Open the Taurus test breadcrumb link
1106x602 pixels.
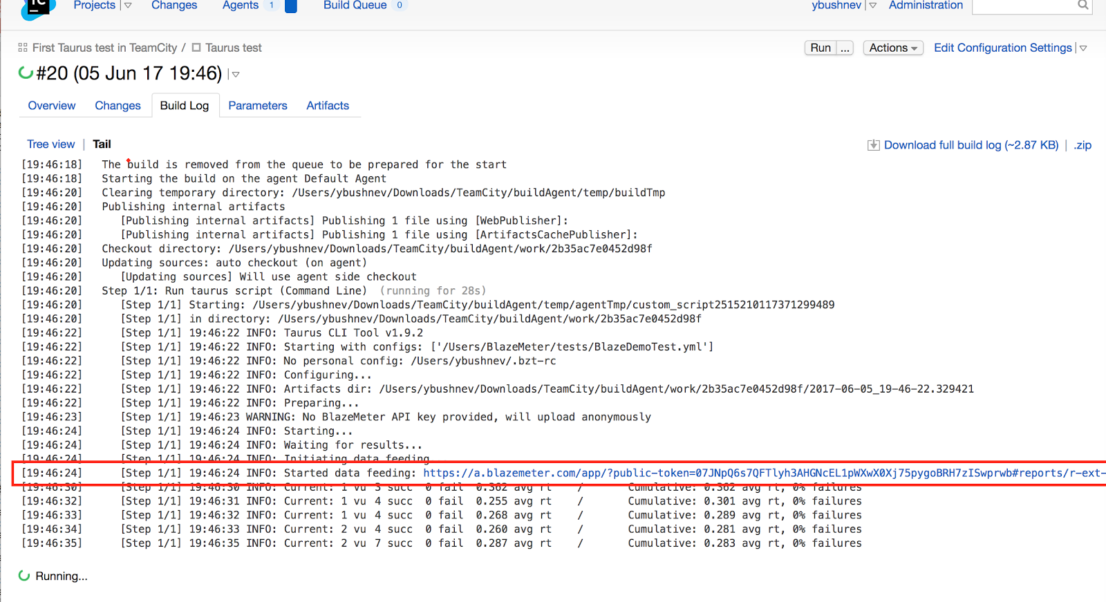pyautogui.click(x=233, y=48)
